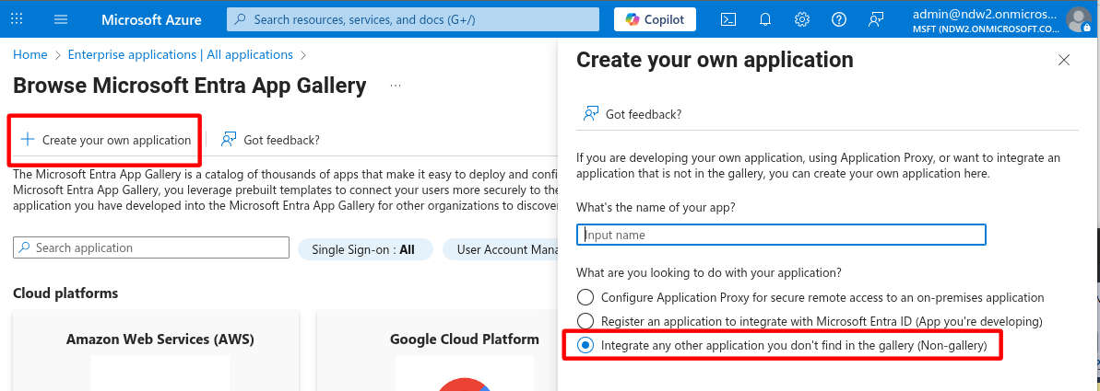The height and width of the screenshot is (391, 1100).
Task: Click Got feedback in the side pane
Action: click(633, 114)
